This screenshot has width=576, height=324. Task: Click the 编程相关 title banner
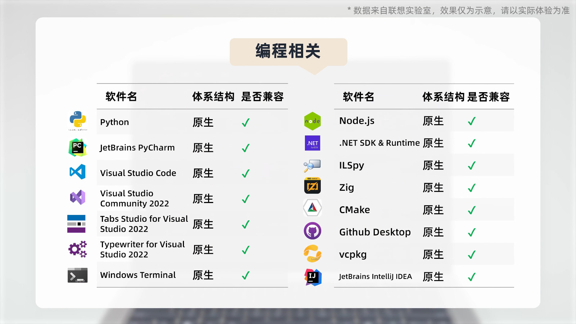coord(288,51)
